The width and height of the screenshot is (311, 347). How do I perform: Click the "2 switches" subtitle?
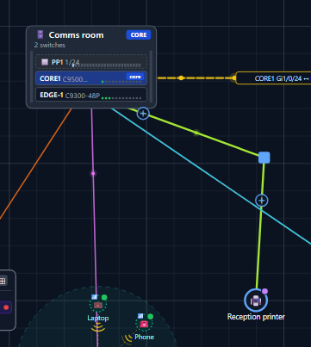(x=50, y=45)
